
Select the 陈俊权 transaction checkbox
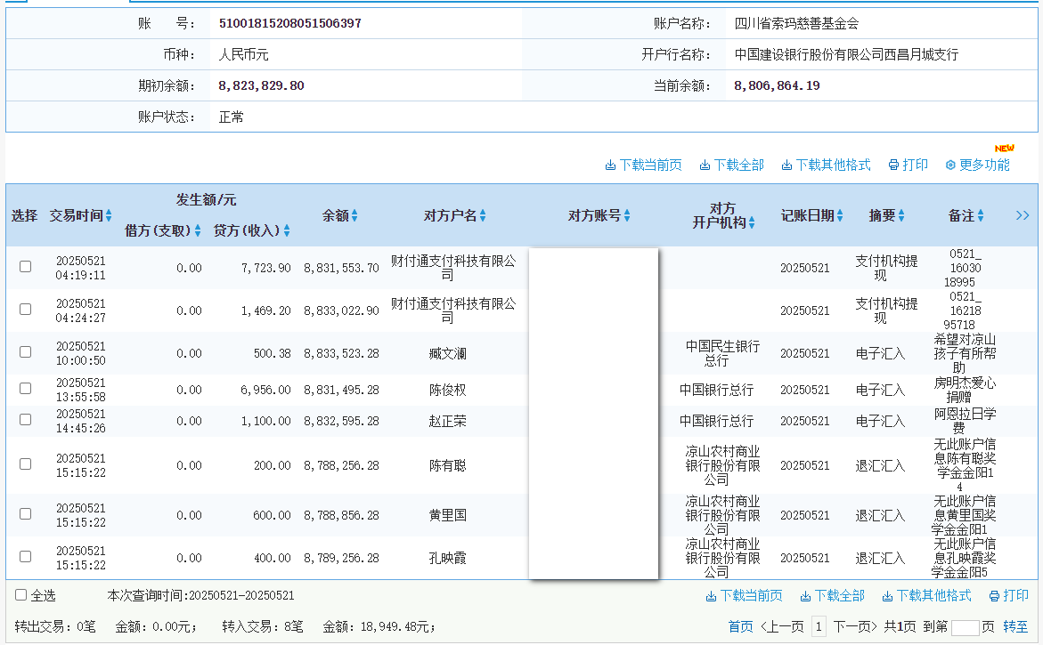point(25,388)
